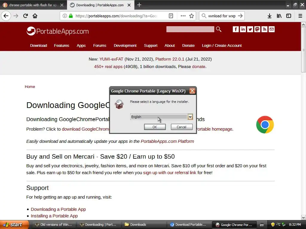Cancel the installer language dialog
This screenshot has height=229, width=306.
coord(181,127)
